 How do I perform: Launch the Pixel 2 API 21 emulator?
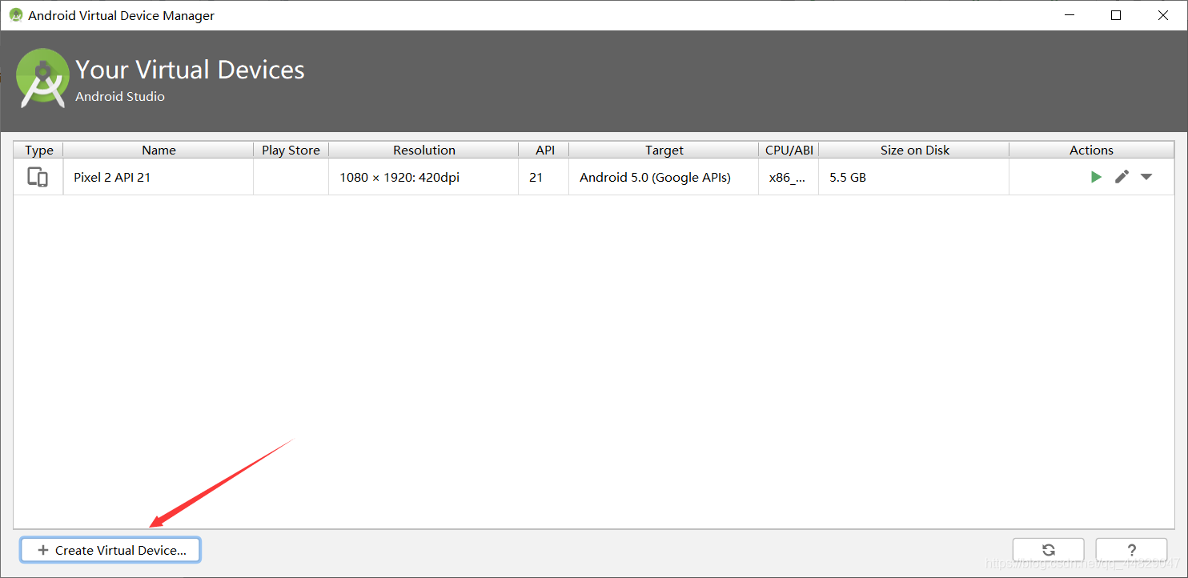[1096, 177]
